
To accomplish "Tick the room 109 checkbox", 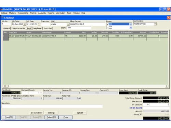I will [107, 27].
